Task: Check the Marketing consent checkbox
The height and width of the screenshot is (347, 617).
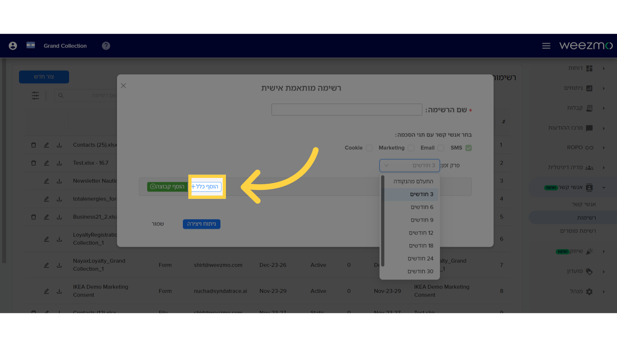Action: (x=411, y=148)
